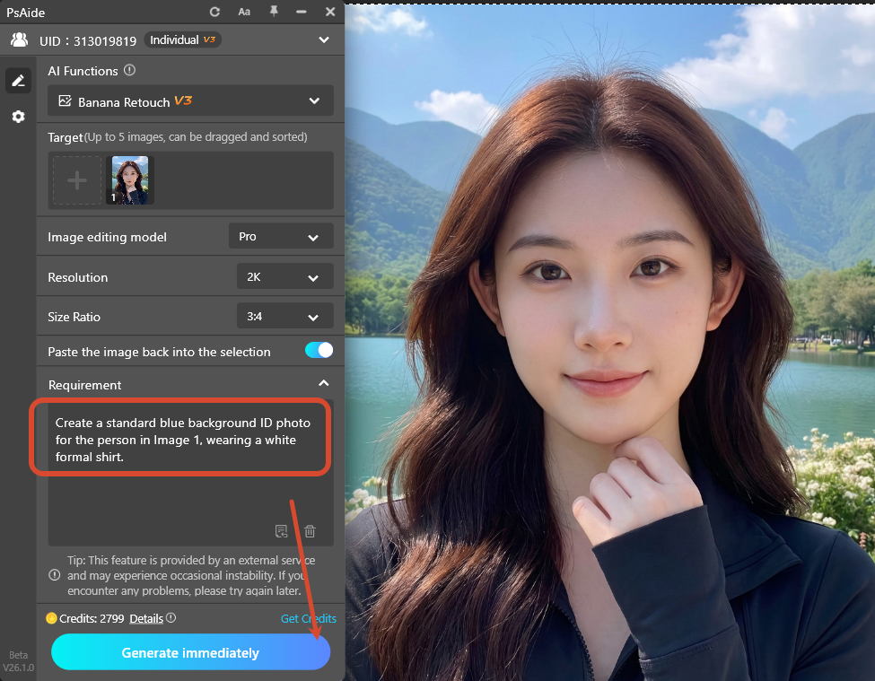Open the Size Ratio 3:4 dropdown
The height and width of the screenshot is (681, 875).
284,316
